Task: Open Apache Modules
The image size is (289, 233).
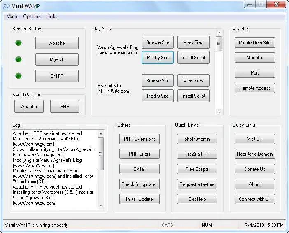Action: coord(255,58)
